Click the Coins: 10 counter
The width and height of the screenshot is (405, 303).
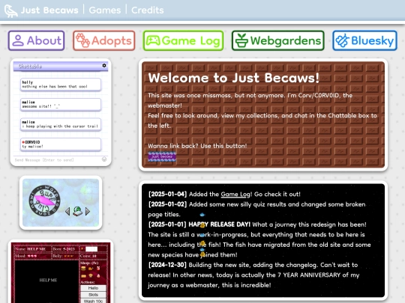88,256
